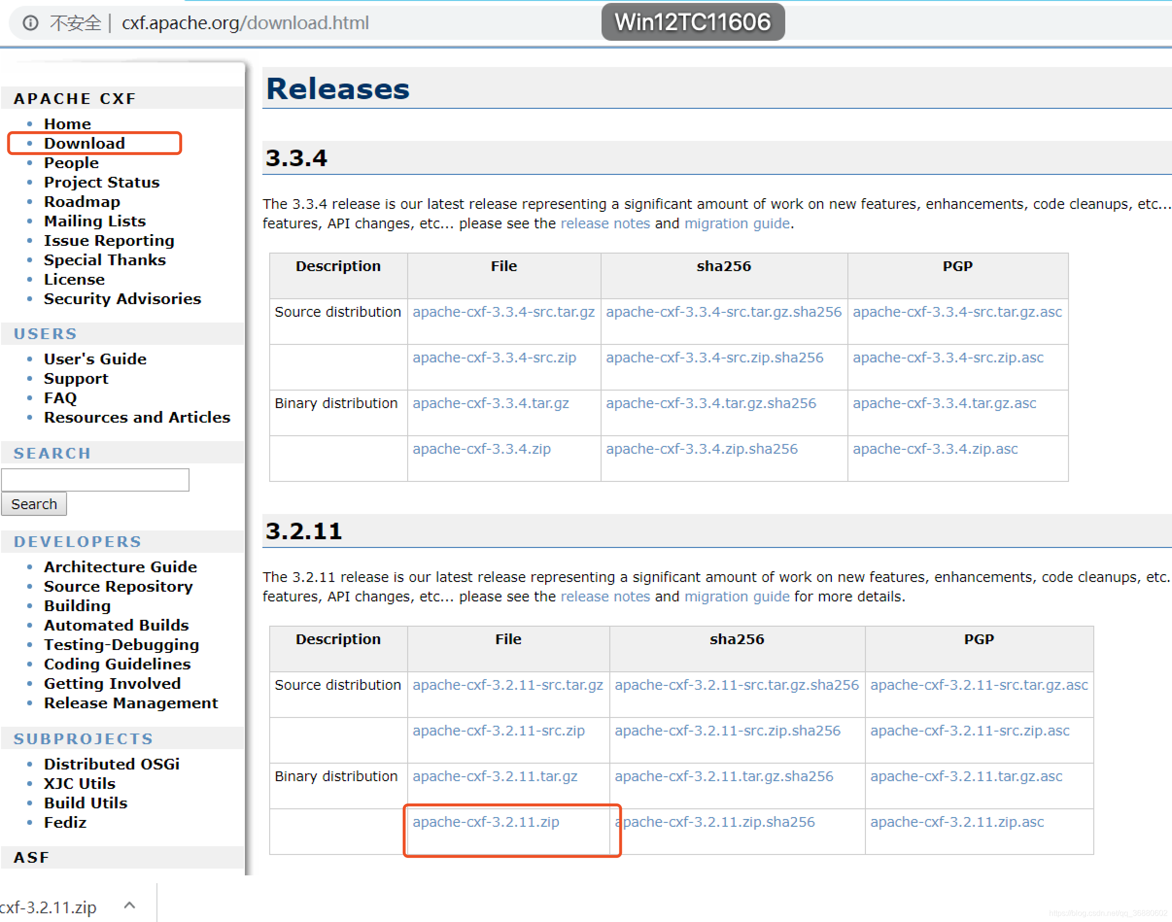Open Security Advisories
The height and width of the screenshot is (922, 1172).
tap(122, 299)
